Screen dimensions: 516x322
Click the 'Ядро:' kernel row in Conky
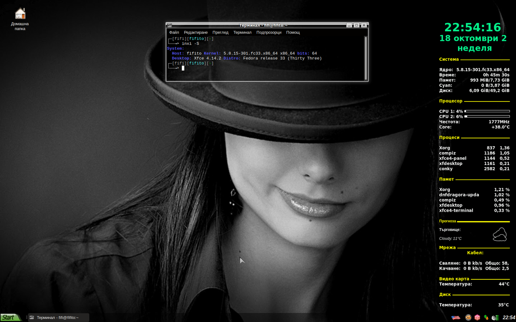point(474,70)
